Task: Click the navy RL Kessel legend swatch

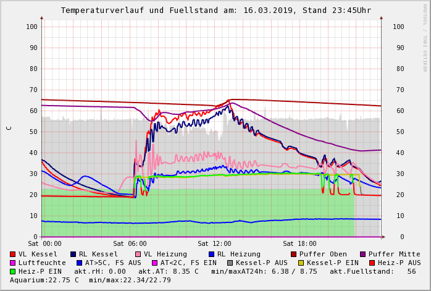Action: (73, 254)
